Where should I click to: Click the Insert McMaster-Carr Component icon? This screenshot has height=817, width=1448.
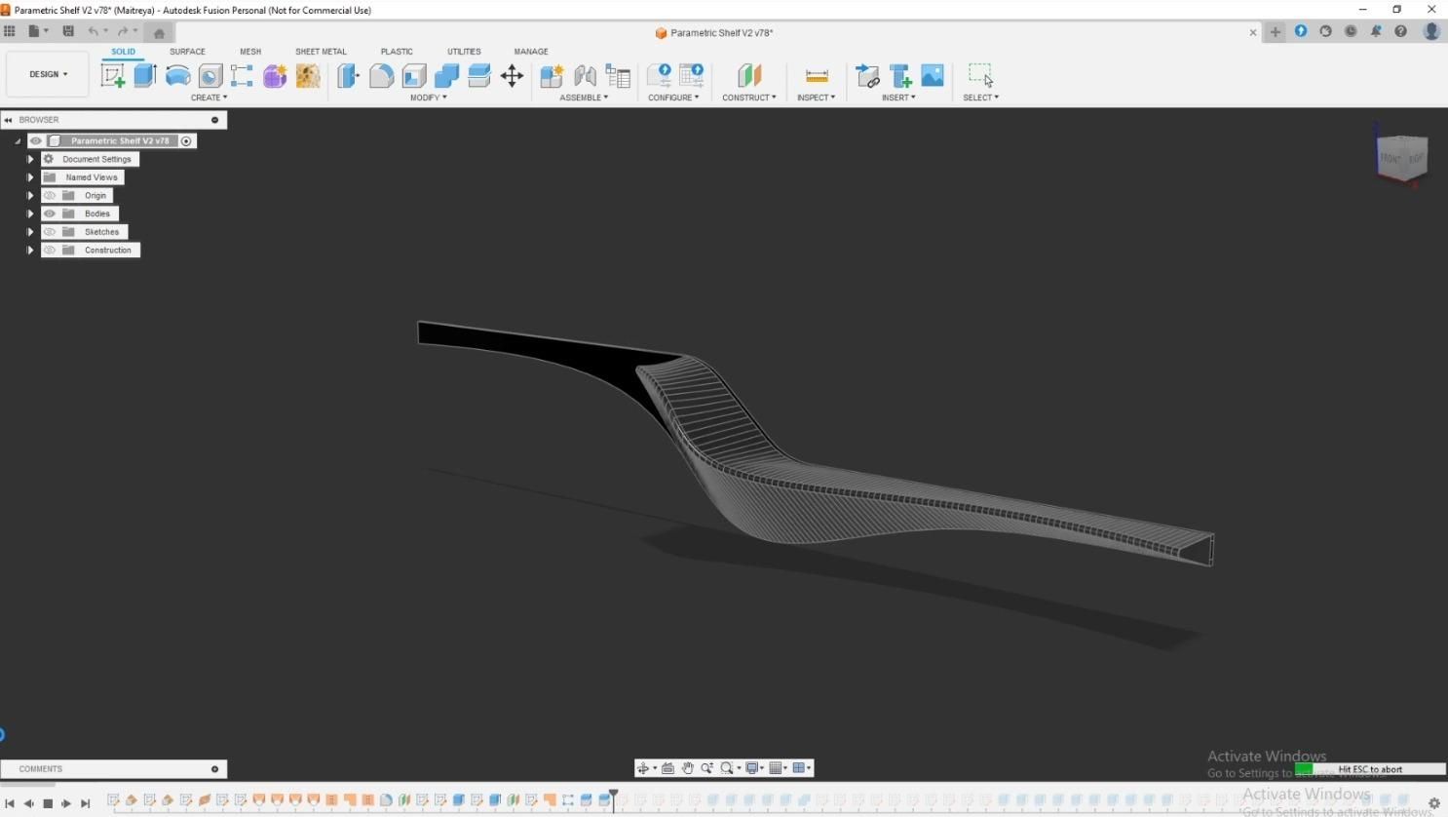[900, 76]
